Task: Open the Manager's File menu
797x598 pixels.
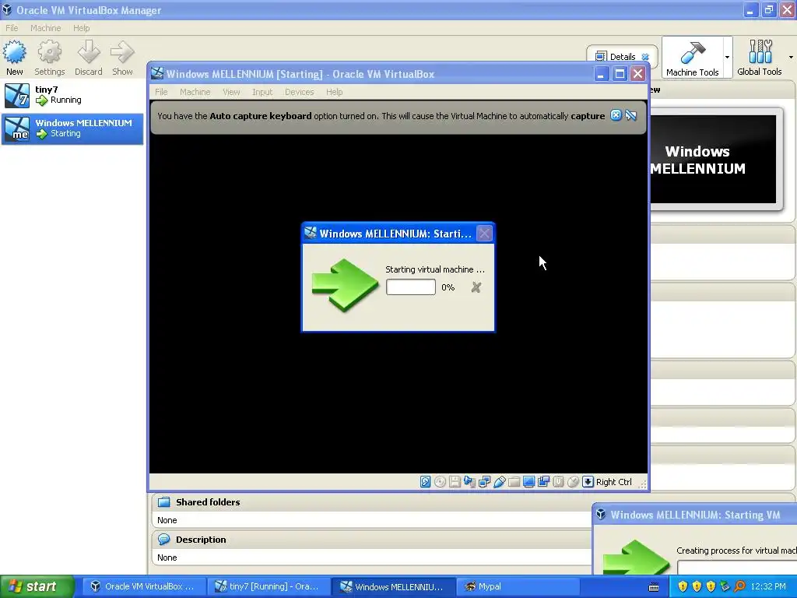Action: coord(12,28)
